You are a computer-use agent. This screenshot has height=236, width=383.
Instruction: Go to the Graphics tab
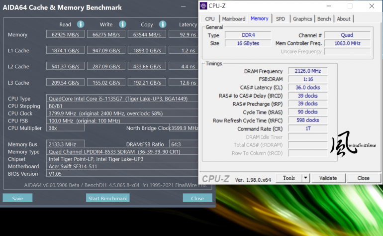(x=302, y=19)
